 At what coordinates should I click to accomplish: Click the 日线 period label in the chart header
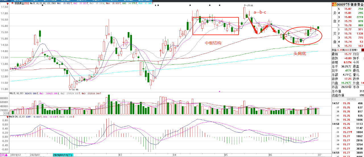tap(27, 3)
